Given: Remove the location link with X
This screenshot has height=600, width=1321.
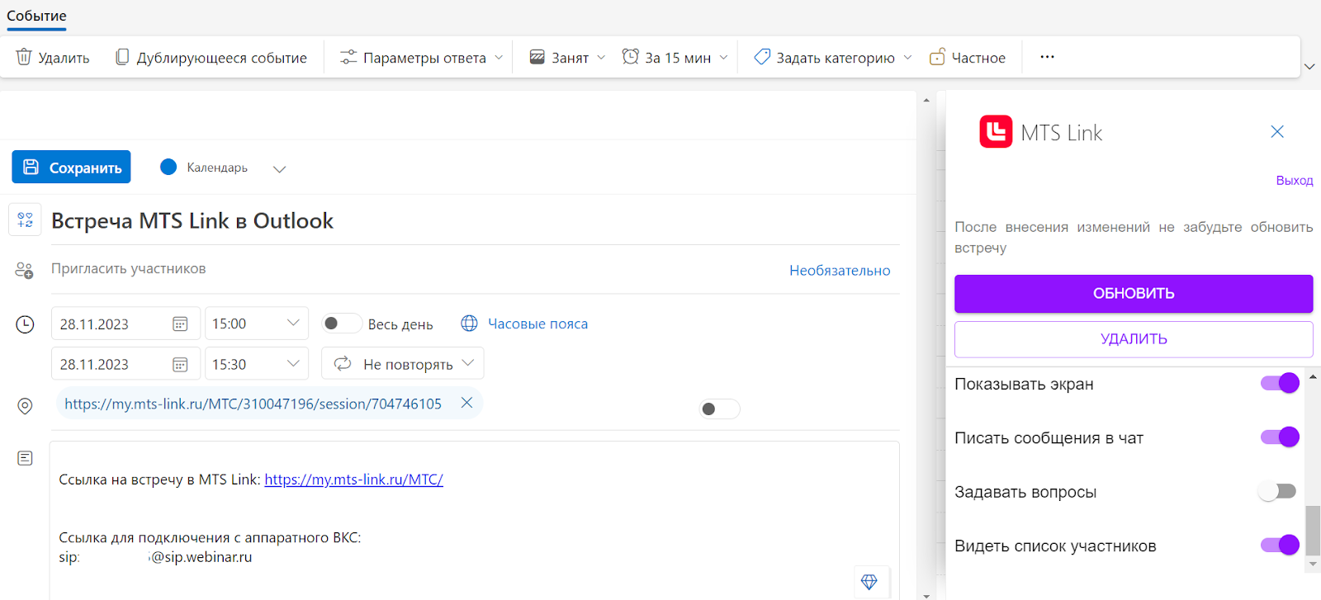Looking at the screenshot, I should (x=466, y=403).
